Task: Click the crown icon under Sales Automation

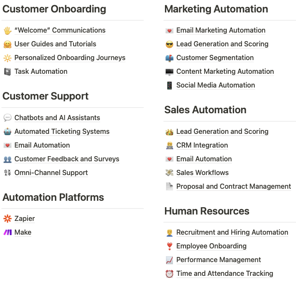Action: tap(169, 132)
